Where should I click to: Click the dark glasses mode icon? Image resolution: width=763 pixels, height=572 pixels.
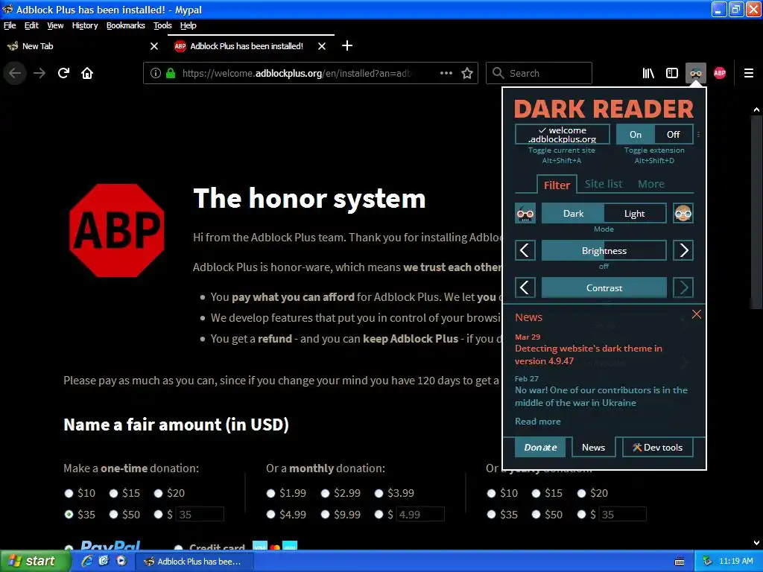tap(525, 214)
